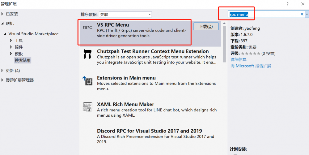
Task: Close the 管理扩展 dialog
Action: [x=303, y=4]
